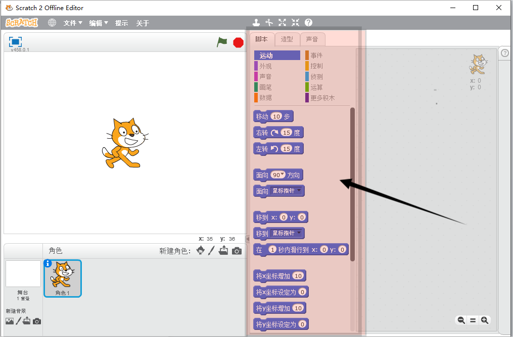Click the 将x坐标设定为 block
This screenshot has height=337, width=513.
281,292
